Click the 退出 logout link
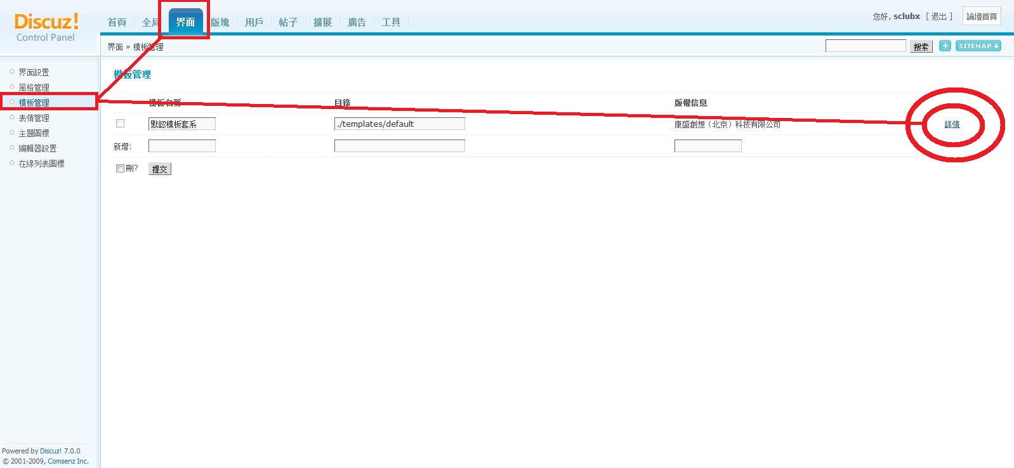The height and width of the screenshot is (468, 1014). click(x=938, y=16)
